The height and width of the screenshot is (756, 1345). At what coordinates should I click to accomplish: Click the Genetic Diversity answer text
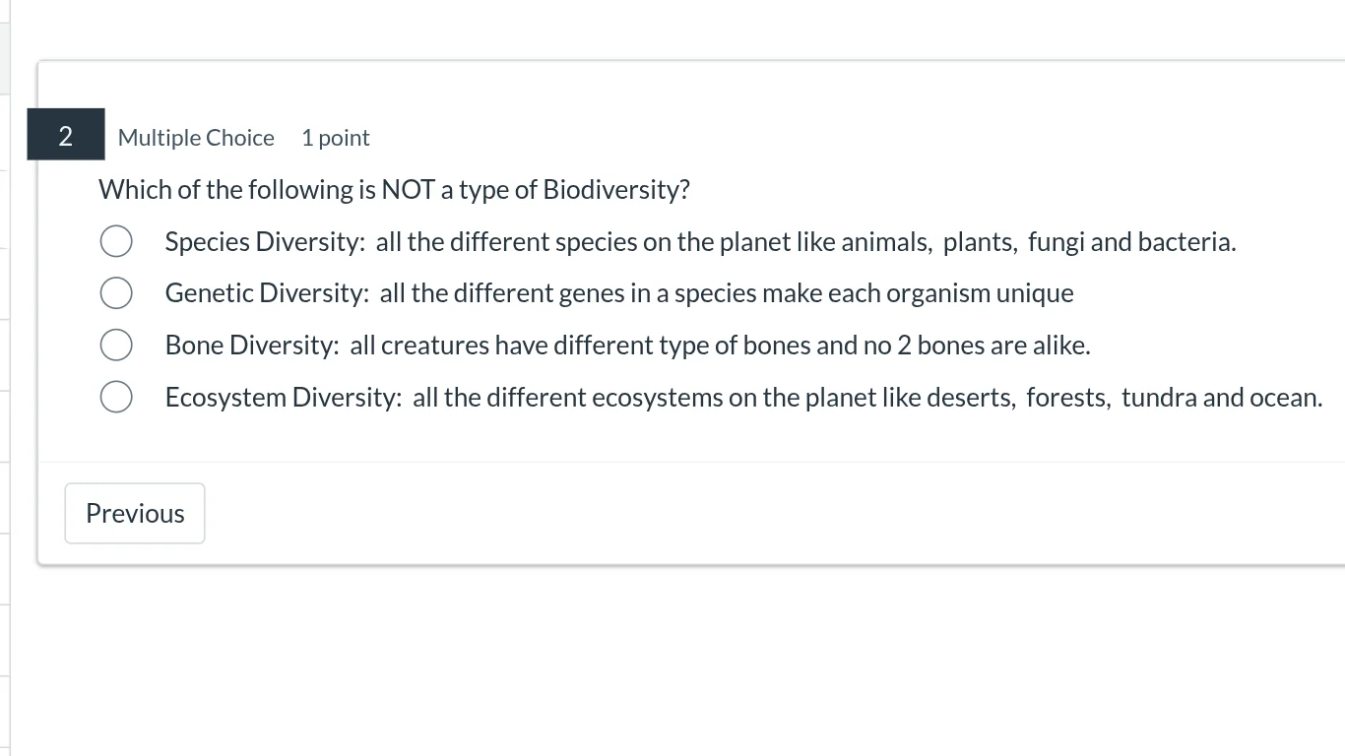click(x=619, y=292)
